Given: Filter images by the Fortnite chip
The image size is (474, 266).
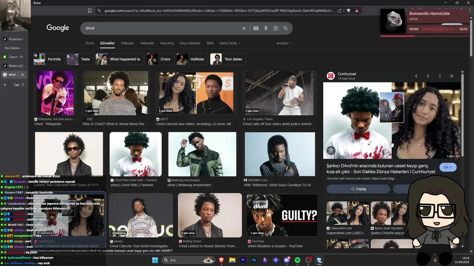Looking at the screenshot, I should [49, 59].
